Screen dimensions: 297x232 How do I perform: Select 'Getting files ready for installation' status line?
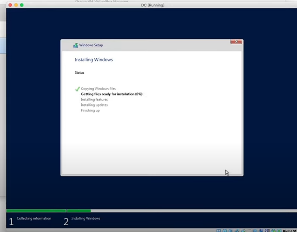click(x=111, y=94)
